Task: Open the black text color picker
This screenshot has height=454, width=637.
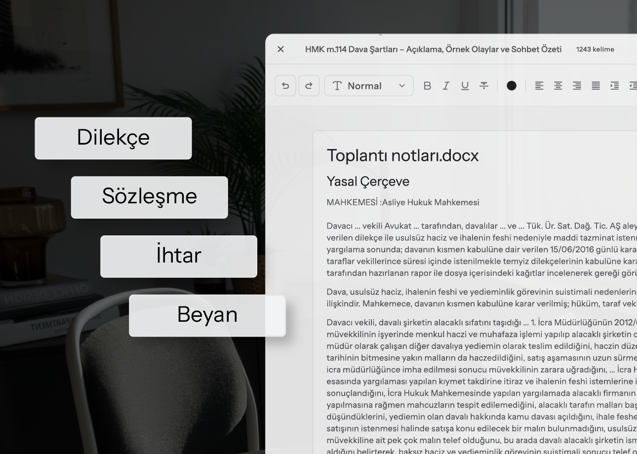Action: 512,86
